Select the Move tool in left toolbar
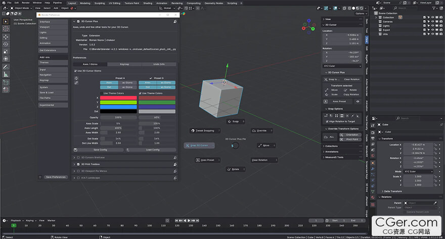This screenshot has width=445, height=239. coord(6,37)
